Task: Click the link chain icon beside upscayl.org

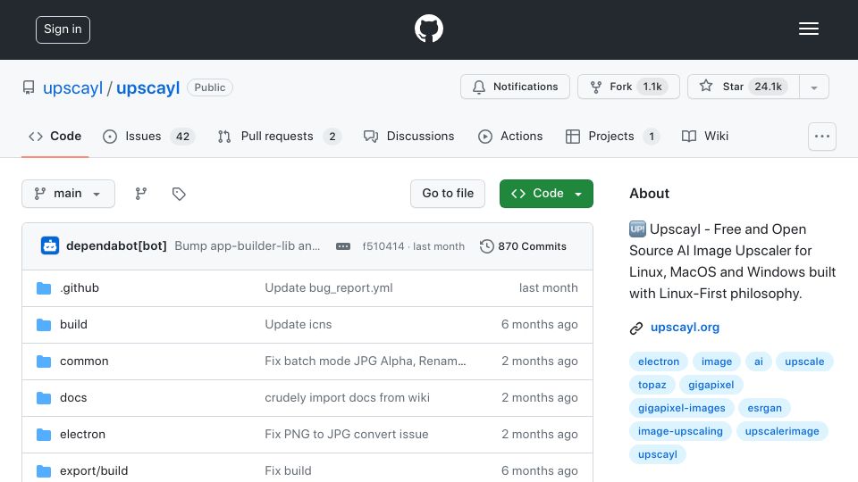Action: [x=635, y=328]
